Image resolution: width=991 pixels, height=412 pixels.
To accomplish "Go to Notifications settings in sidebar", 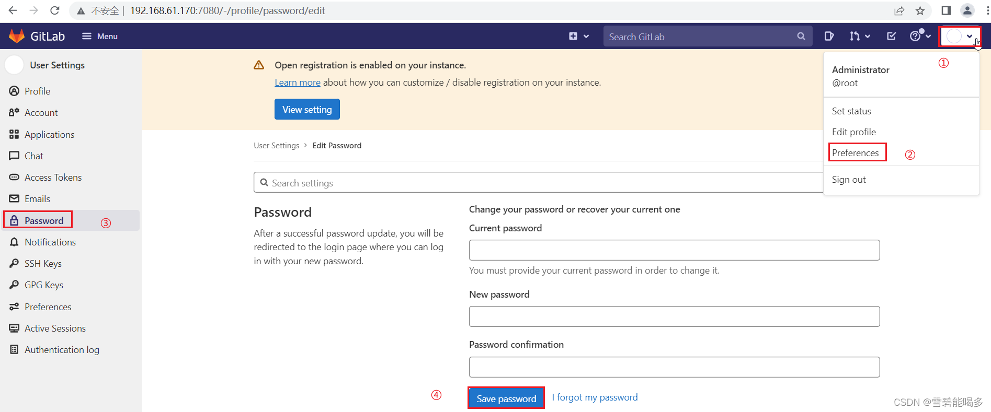I will pos(50,242).
